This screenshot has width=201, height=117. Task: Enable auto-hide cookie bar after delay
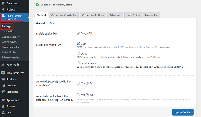78,83
